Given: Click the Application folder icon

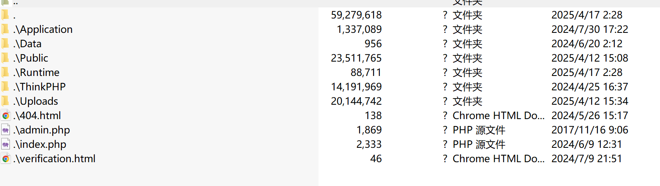Looking at the screenshot, I should (x=5, y=29).
